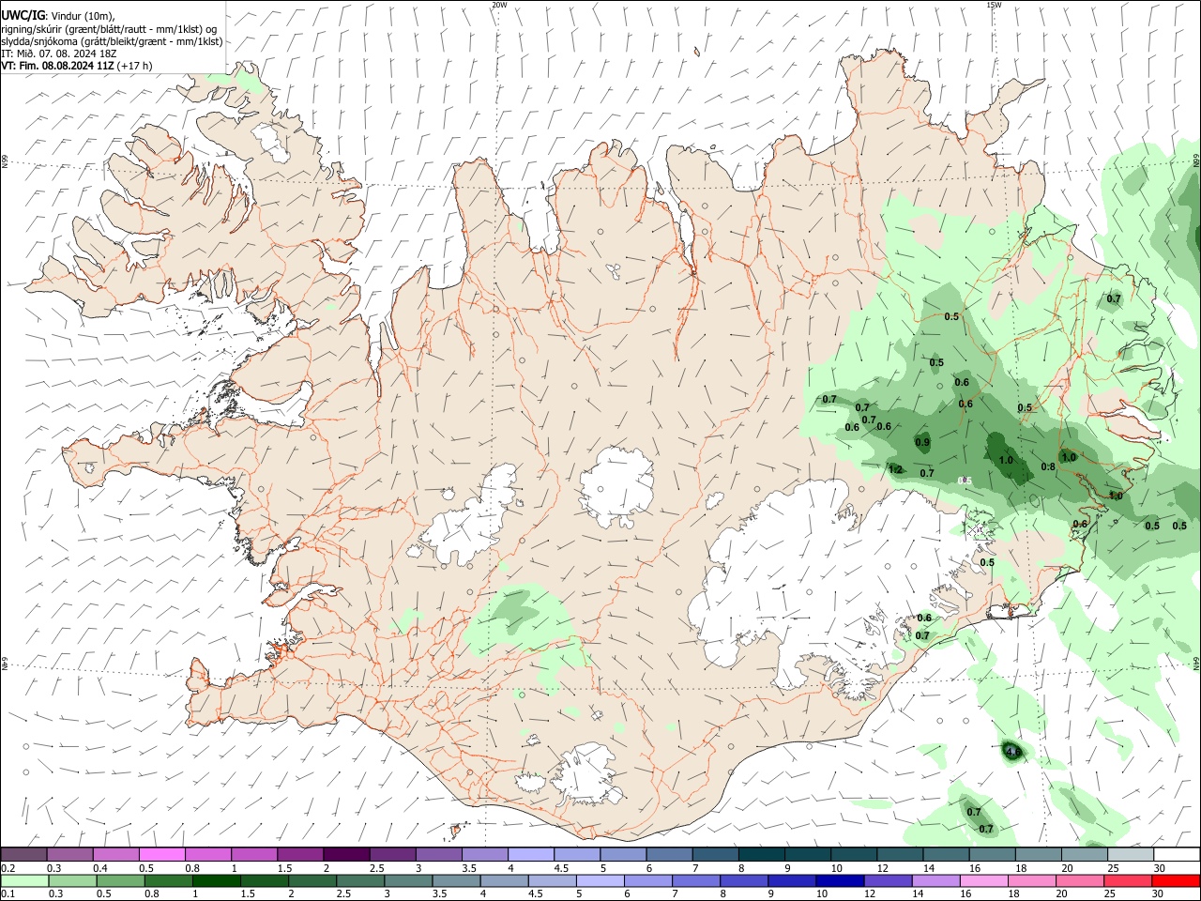
Task: Select the green swatch between 0.8 and 1, lower row
Action: pyautogui.click(x=171, y=880)
